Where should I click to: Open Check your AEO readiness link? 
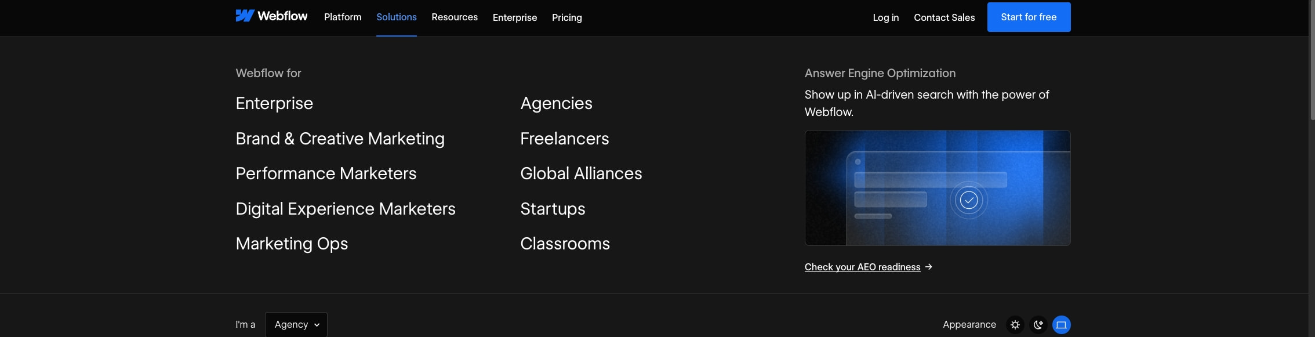click(x=862, y=267)
